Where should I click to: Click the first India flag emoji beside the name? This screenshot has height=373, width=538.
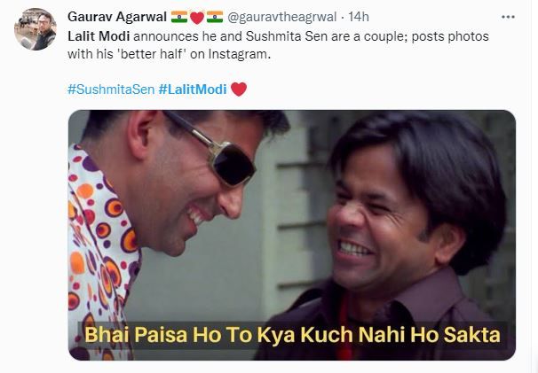tap(179, 17)
